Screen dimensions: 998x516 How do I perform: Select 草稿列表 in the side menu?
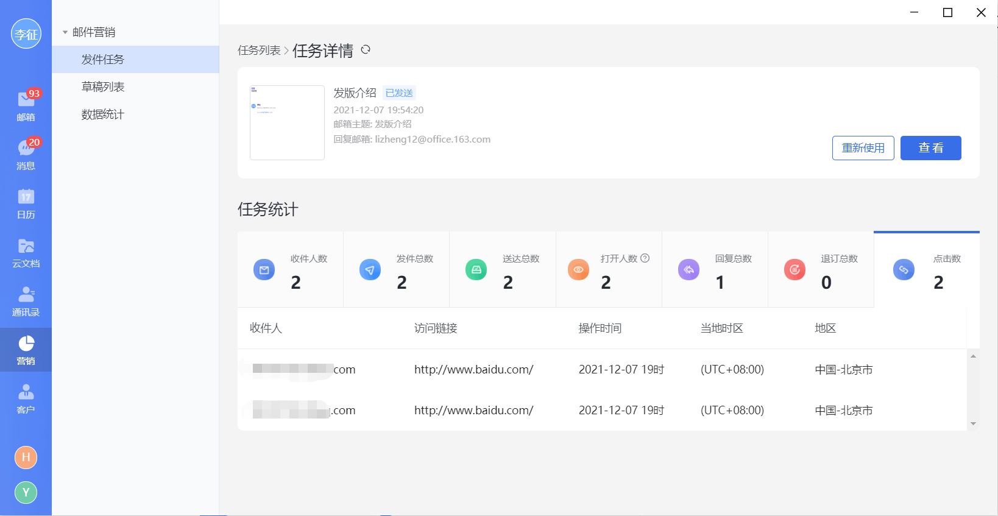point(103,87)
